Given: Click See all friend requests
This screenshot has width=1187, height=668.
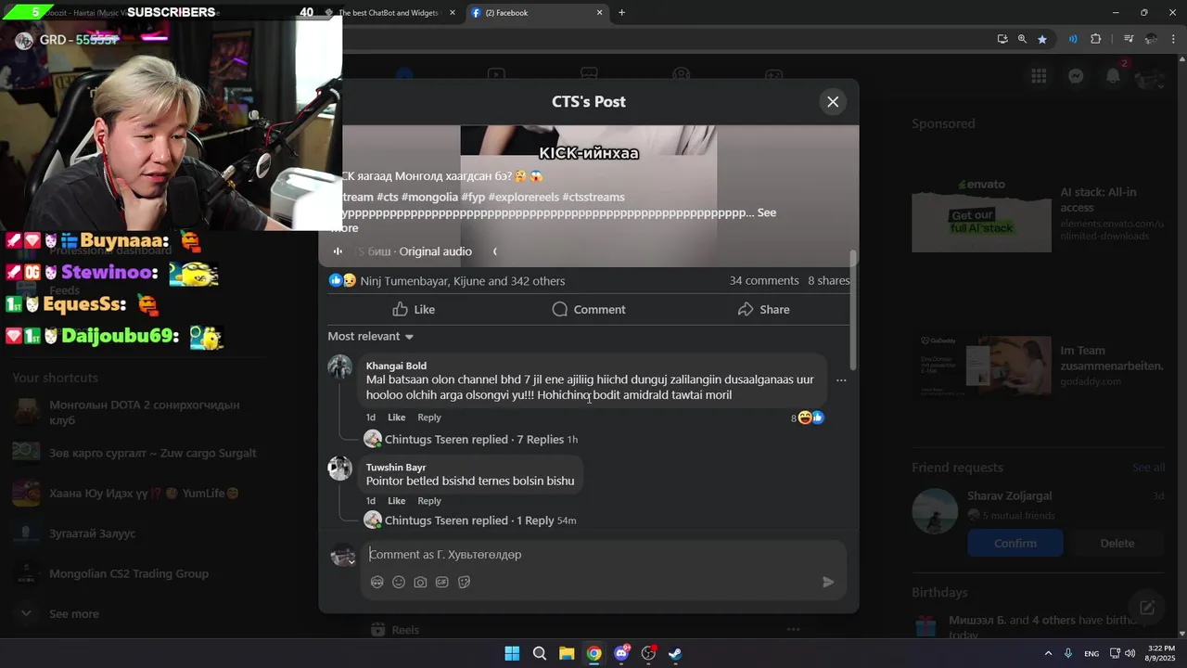Looking at the screenshot, I should pyautogui.click(x=1148, y=468).
